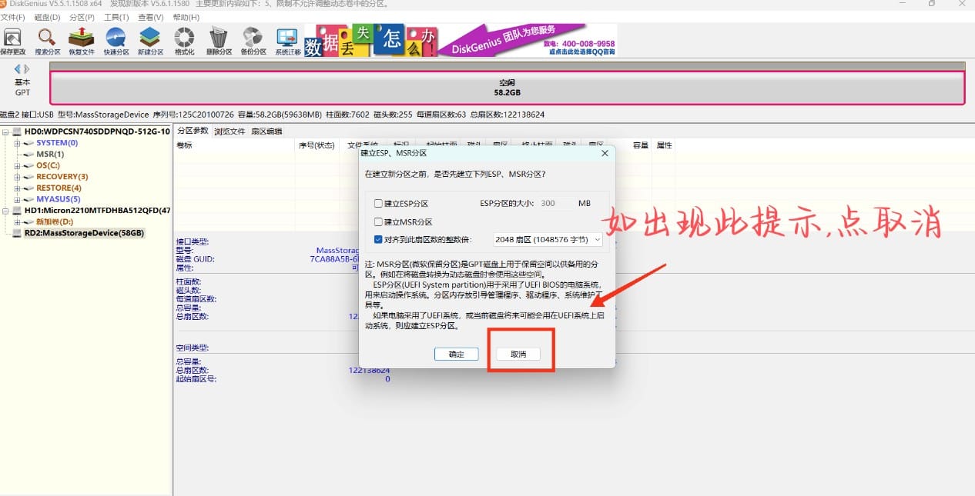Switch to the 浏览文件 tab
975x496 pixels.
(230, 131)
